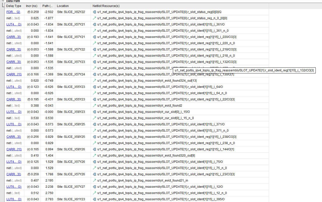Open CARR link at SLICE_X58Y26

(14, 149)
